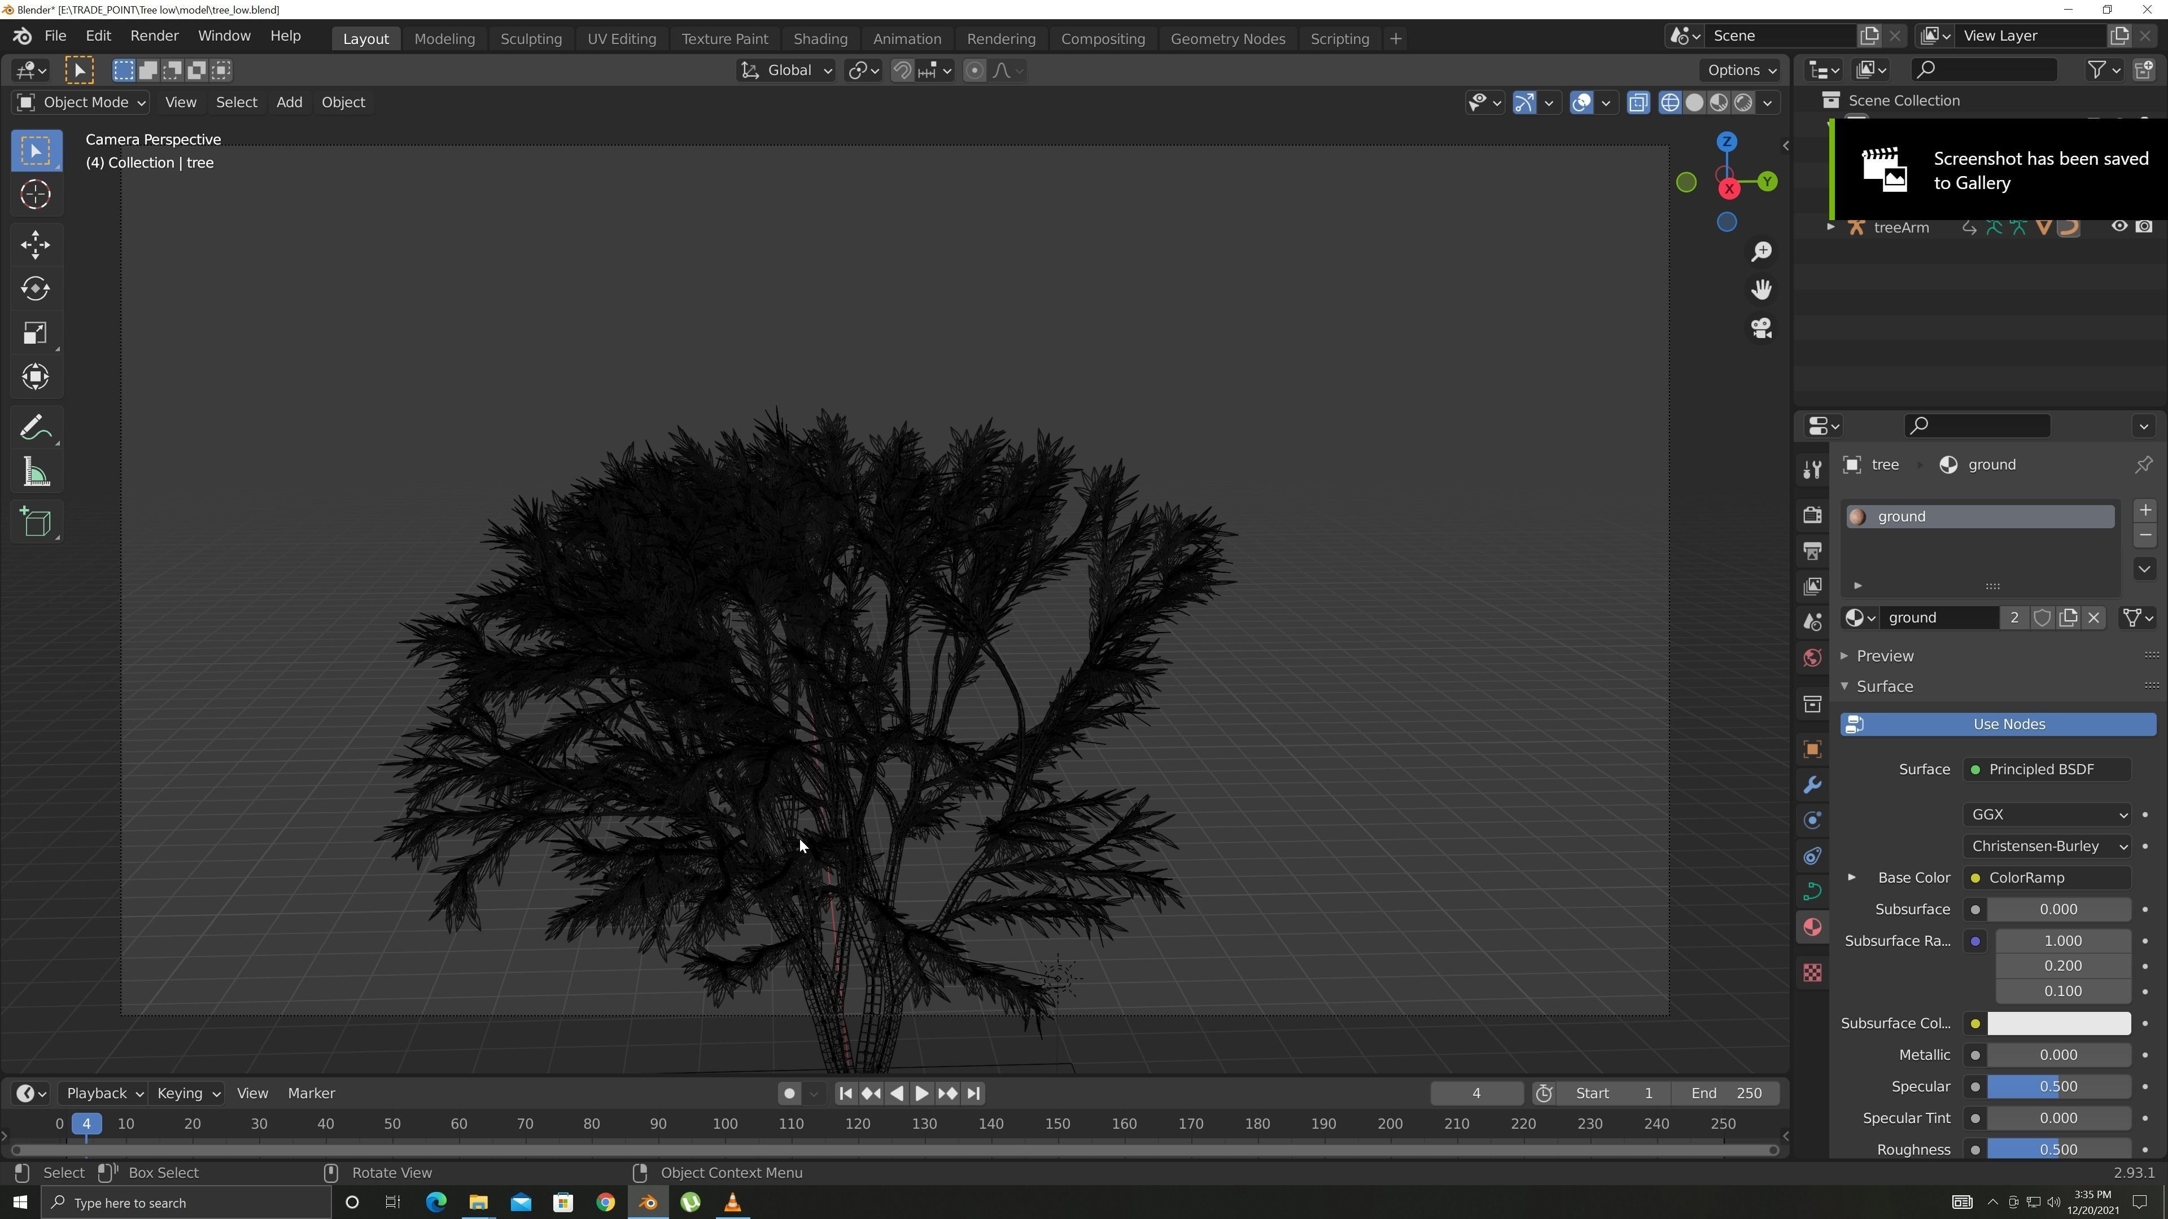This screenshot has height=1219, width=2168.
Task: Click the zoom view magnifier icon
Action: (x=1761, y=252)
